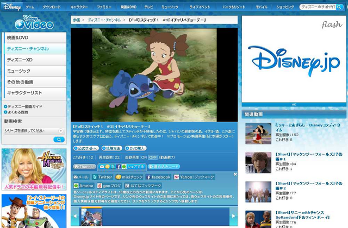Open ダウンロード in top navigation
This screenshot has height=228, width=348.
pos(52,7)
